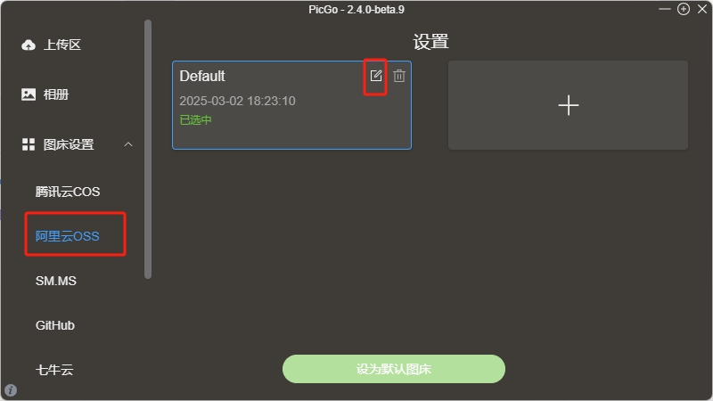
Task: Collapse the 图床设置 chevron
Action: tap(128, 144)
